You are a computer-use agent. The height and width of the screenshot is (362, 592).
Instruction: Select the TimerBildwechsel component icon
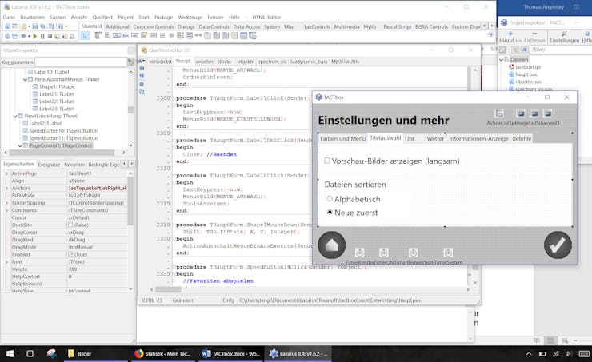point(413,253)
